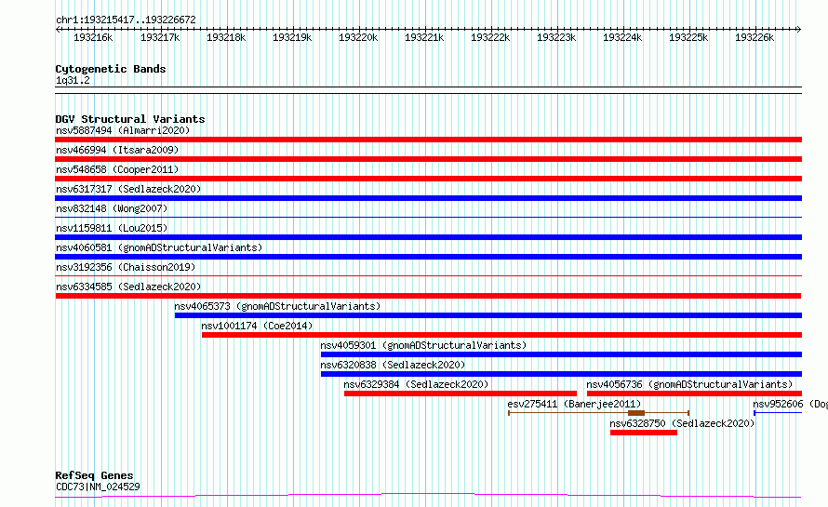Open the nsv6317317 (Sedlazeck2020) variant label
This screenshot has height=507, width=828.
pos(128,189)
